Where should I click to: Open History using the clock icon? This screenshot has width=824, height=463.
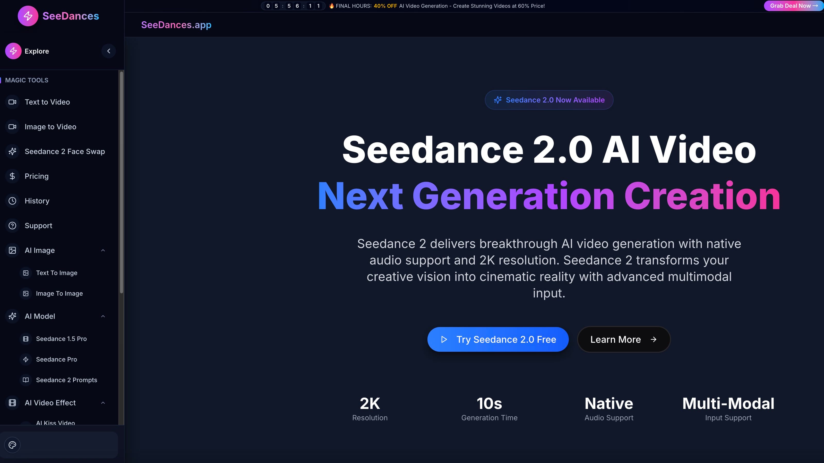click(x=12, y=201)
